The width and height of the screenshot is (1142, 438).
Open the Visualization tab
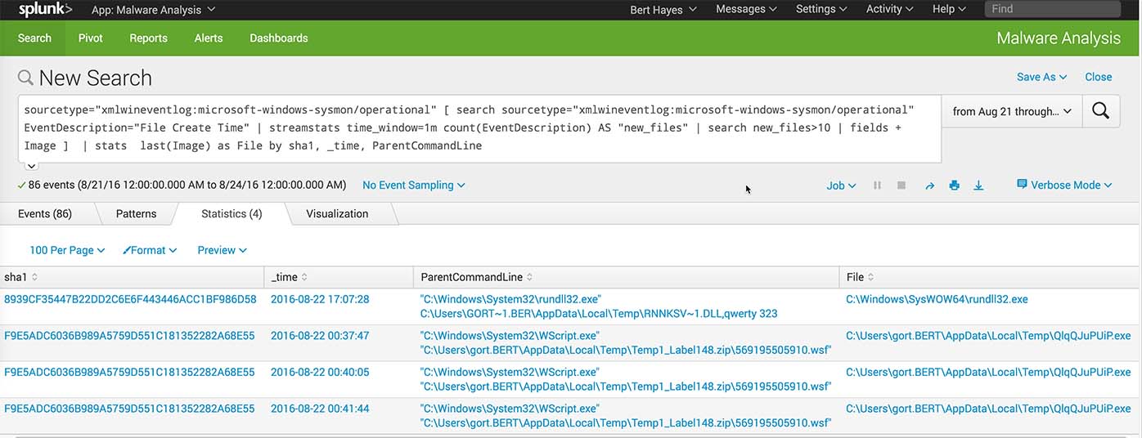[x=337, y=213]
